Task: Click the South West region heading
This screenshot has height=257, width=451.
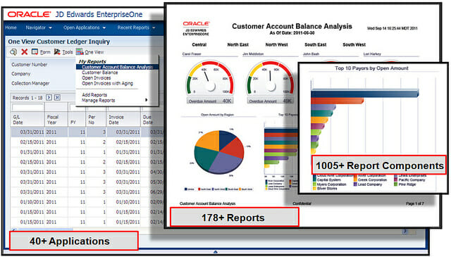Action: click(x=354, y=45)
